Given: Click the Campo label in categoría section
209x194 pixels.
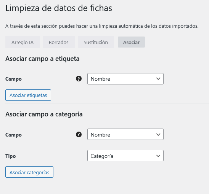Looking at the screenshot, I should coord(13,135).
